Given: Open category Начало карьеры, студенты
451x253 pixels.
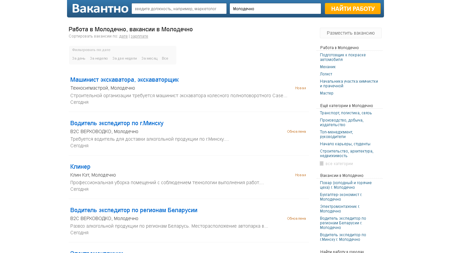Looking at the screenshot, I should coord(345,144).
